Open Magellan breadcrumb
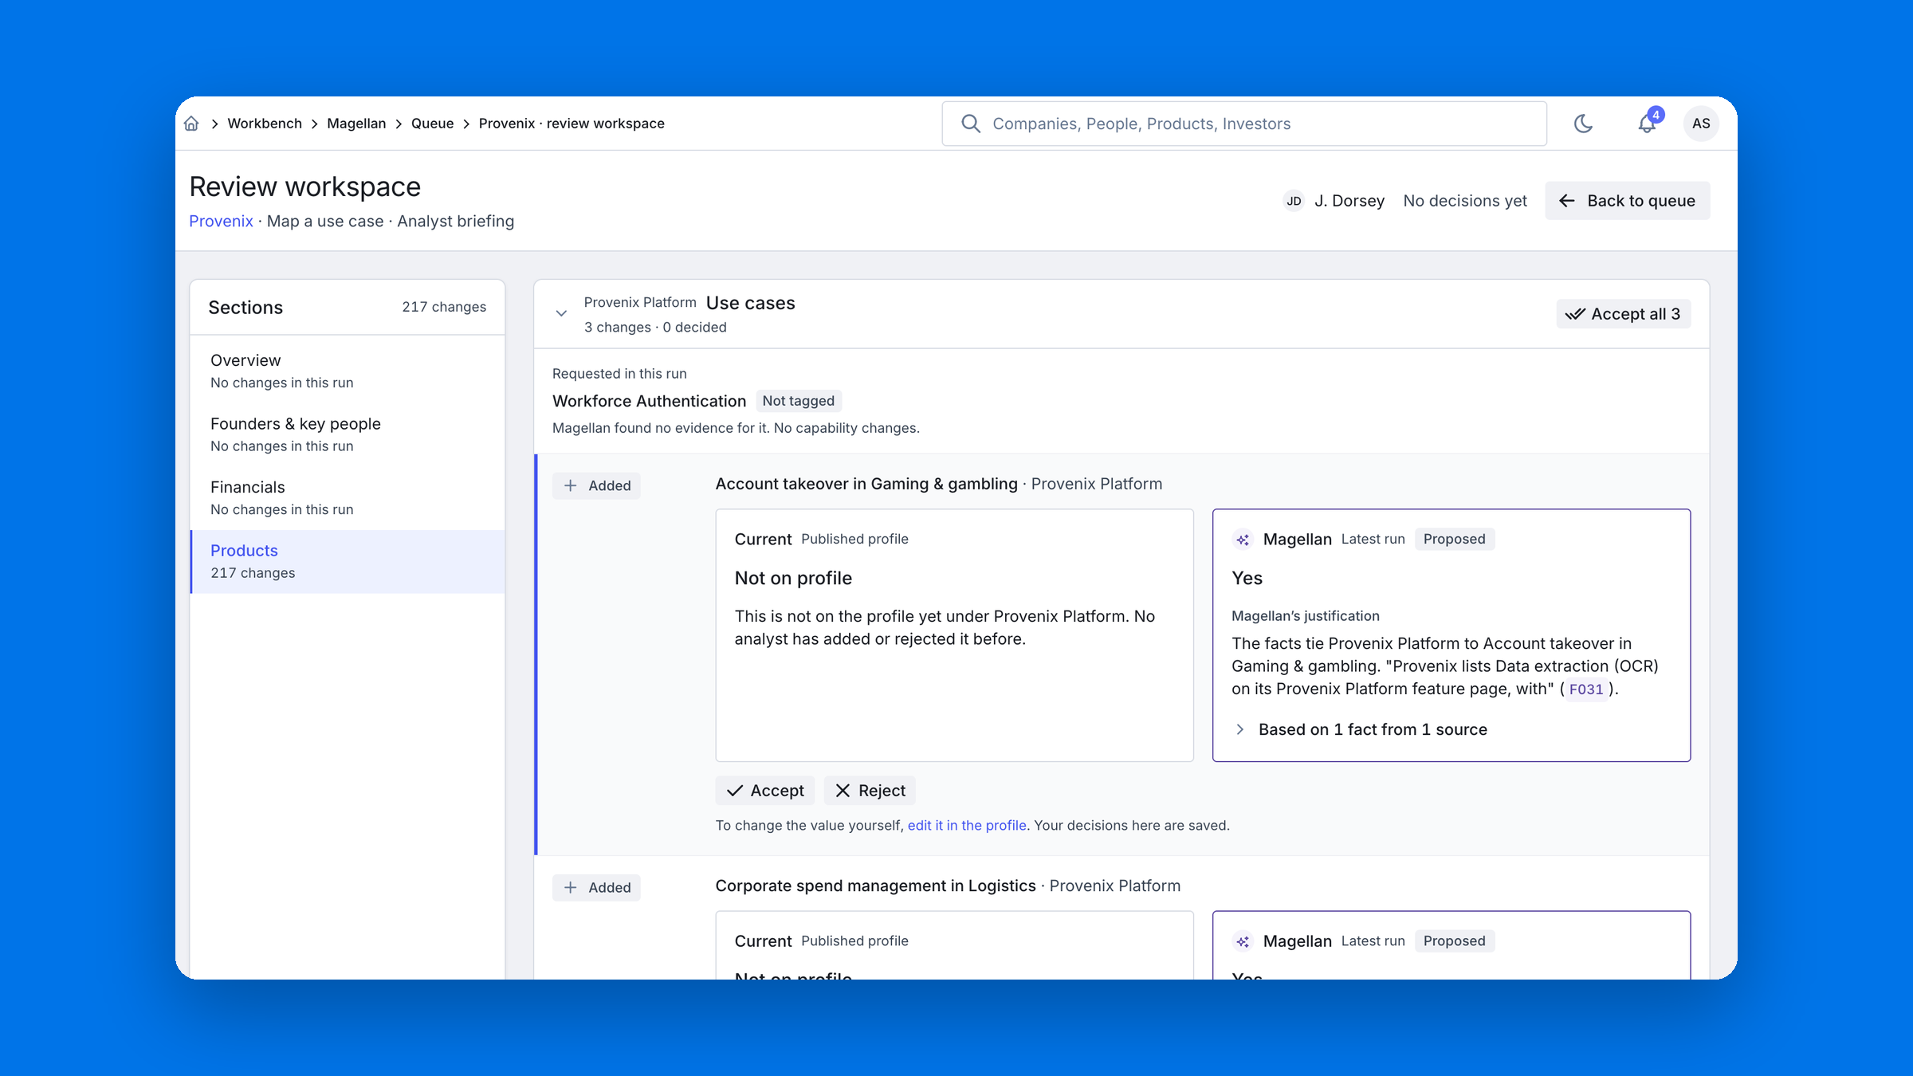This screenshot has width=1913, height=1076. [x=356, y=124]
